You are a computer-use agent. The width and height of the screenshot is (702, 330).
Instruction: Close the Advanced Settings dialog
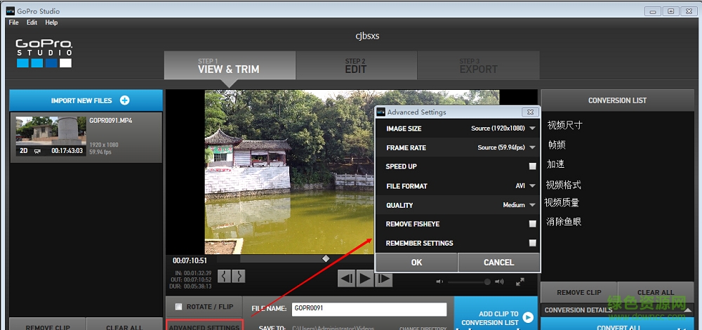530,112
